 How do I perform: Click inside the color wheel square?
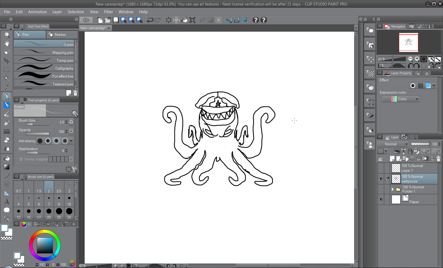45,245
